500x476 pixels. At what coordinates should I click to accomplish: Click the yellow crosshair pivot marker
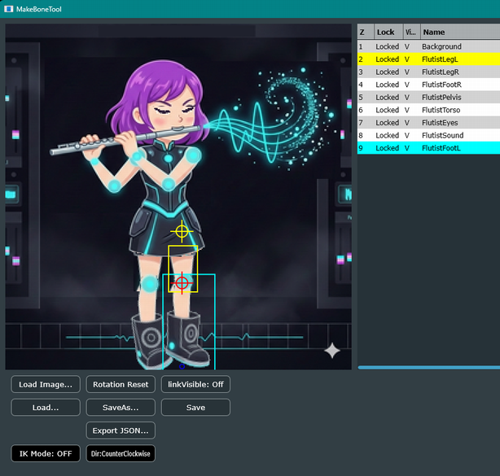click(x=182, y=231)
